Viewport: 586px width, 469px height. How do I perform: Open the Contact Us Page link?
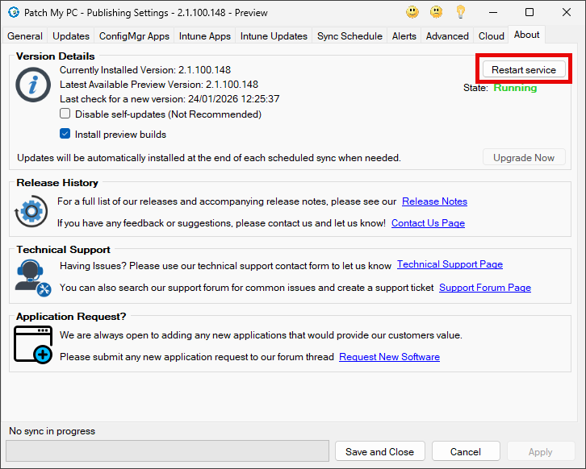point(428,223)
